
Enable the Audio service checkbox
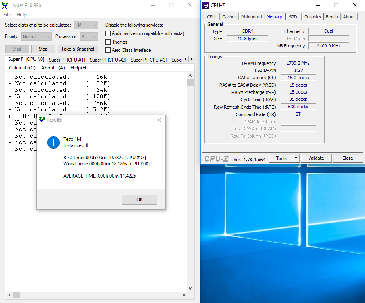point(108,33)
